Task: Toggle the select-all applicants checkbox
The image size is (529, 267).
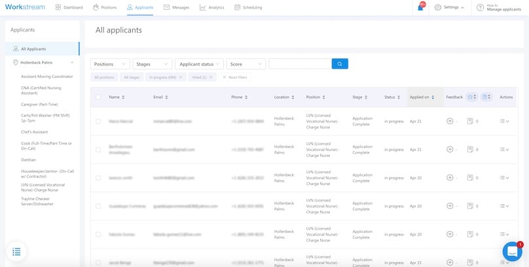Action: click(x=98, y=97)
